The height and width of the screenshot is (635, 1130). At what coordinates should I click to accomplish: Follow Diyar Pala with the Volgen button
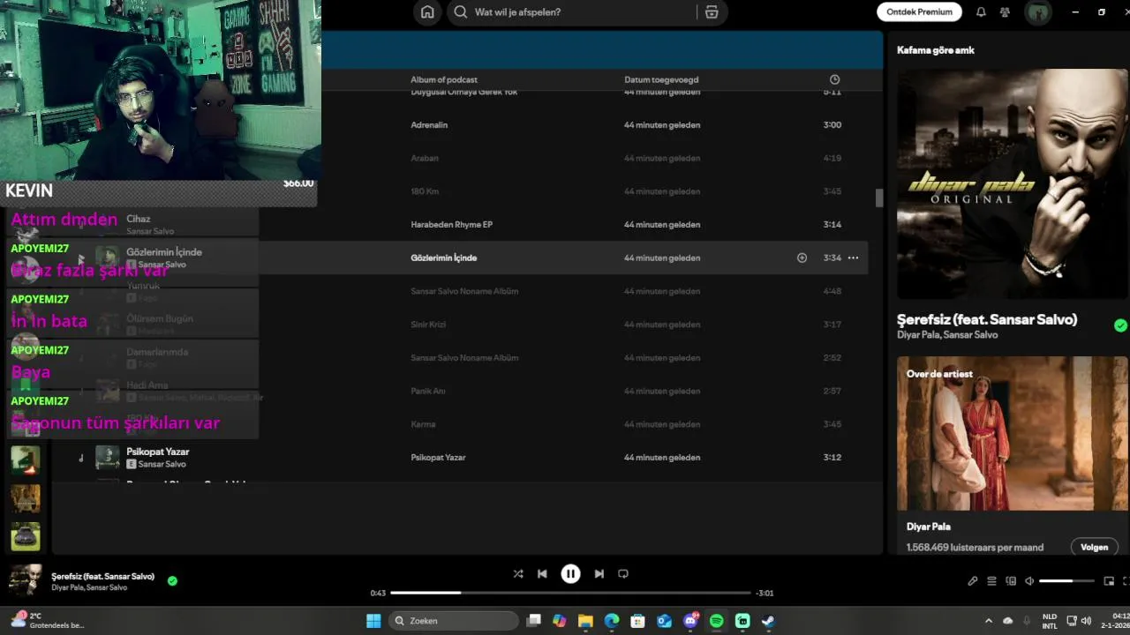1094,547
